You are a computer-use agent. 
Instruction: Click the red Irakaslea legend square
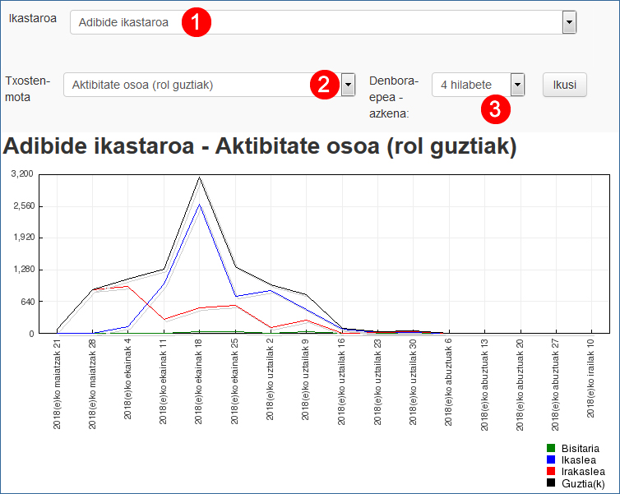(x=552, y=472)
